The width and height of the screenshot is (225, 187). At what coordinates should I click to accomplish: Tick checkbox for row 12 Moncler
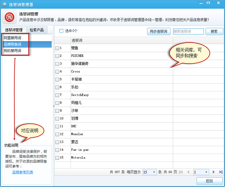coord(57,134)
